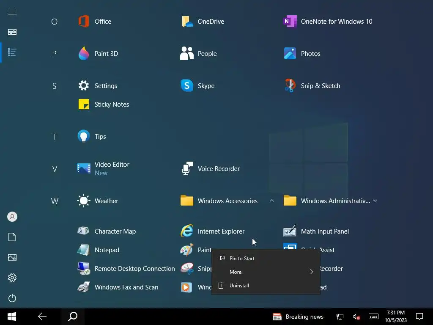This screenshot has width=433, height=325.
Task: Open Math Input Panel
Action: click(x=316, y=231)
